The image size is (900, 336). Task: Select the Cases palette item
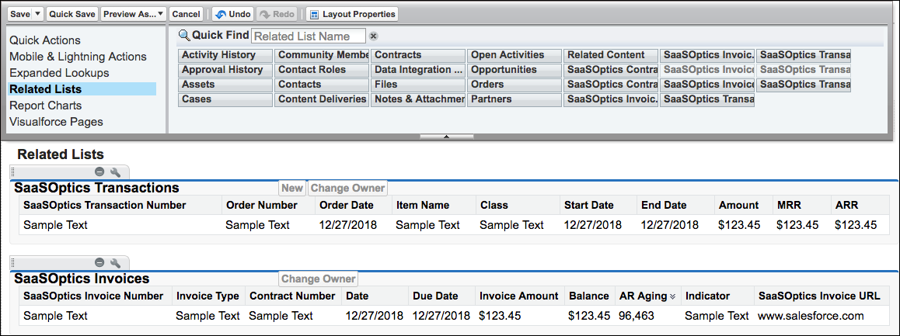click(x=225, y=99)
